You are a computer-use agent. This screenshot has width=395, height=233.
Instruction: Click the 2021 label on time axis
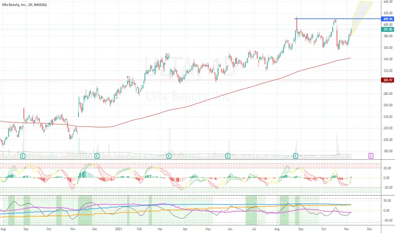click(119, 229)
